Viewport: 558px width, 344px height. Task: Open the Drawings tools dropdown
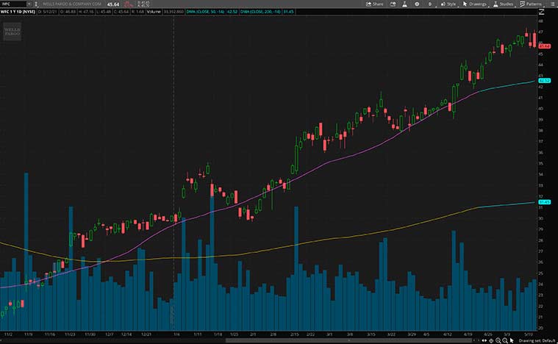(476, 4)
